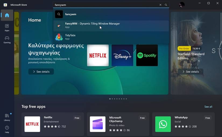
Task: Open the Gaming section
Action: 7,40
